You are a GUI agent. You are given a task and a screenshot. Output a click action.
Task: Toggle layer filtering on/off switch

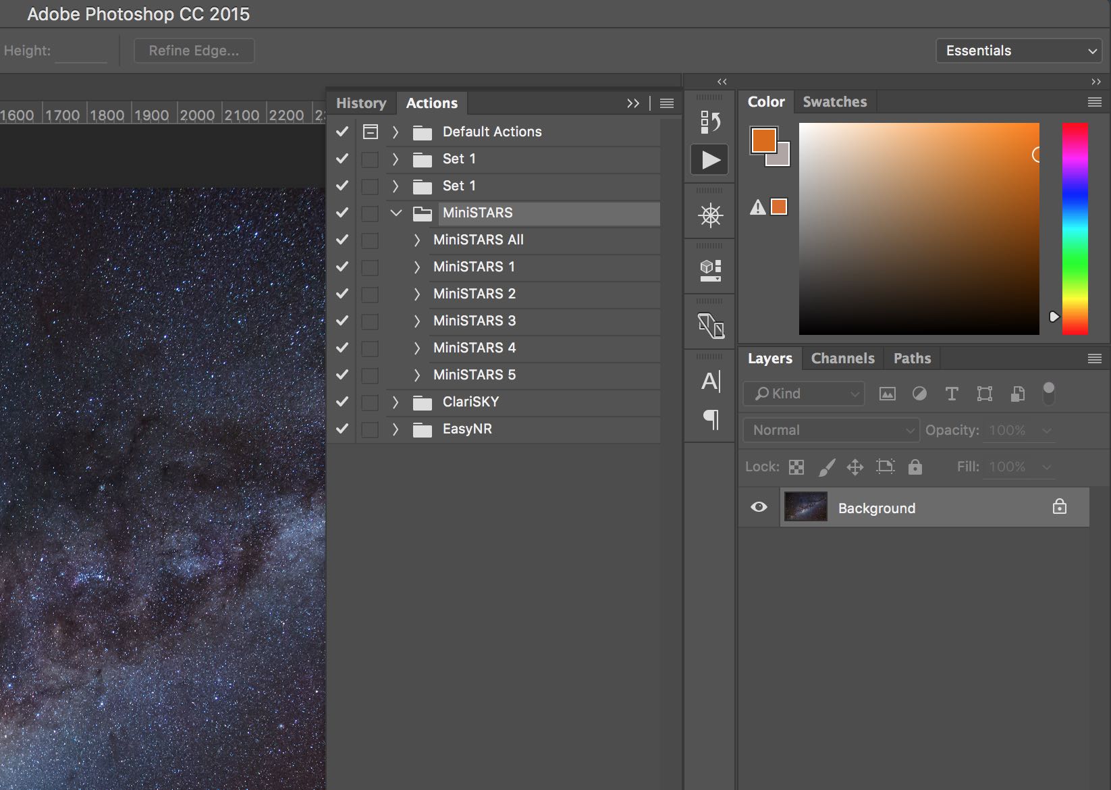(1048, 393)
